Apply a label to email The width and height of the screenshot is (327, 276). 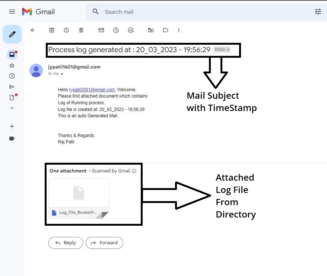(165, 30)
